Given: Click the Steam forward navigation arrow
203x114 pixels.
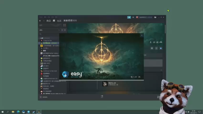Looking at the screenshot, I should coord(44,21).
